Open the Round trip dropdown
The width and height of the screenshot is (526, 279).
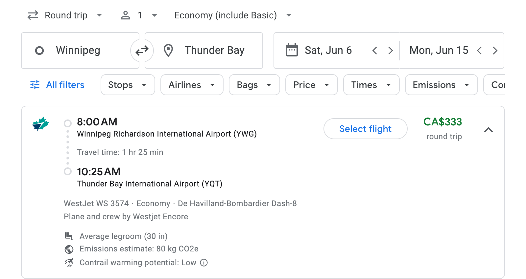coord(65,15)
